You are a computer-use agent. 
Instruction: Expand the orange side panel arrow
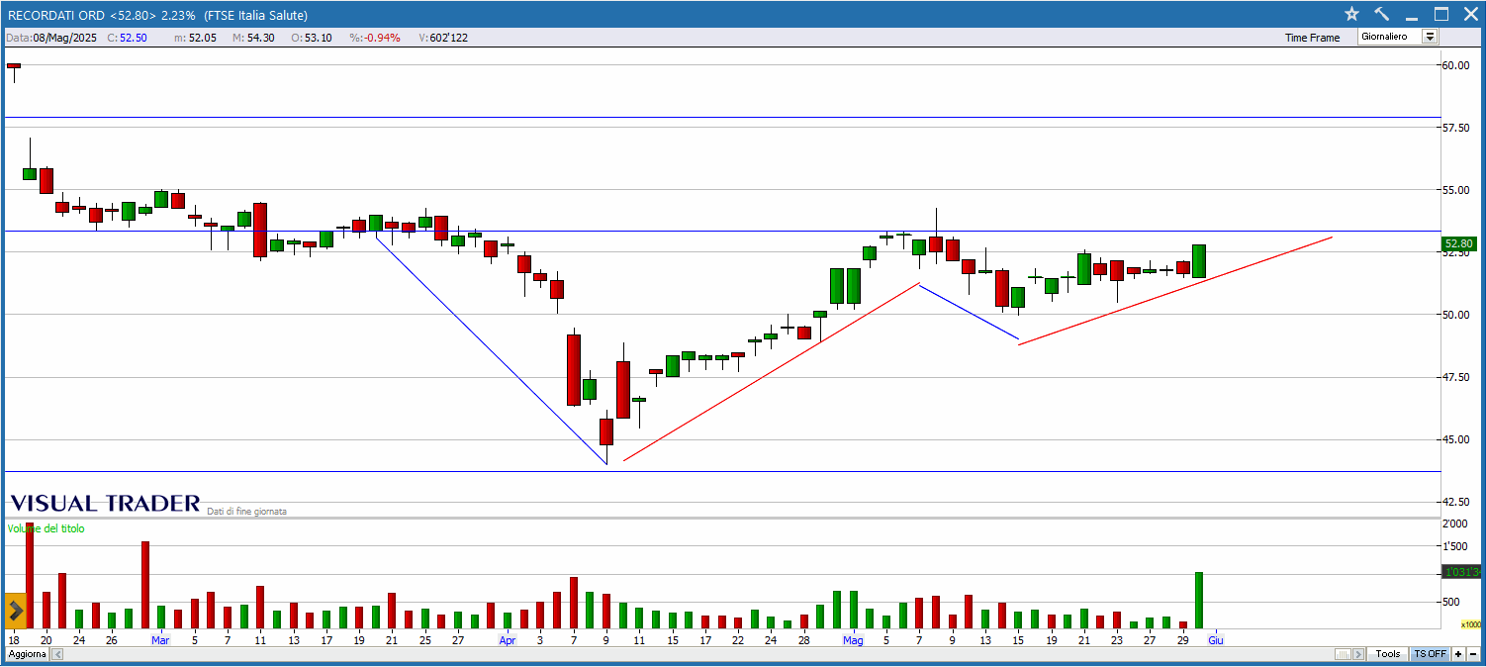[x=15, y=610]
